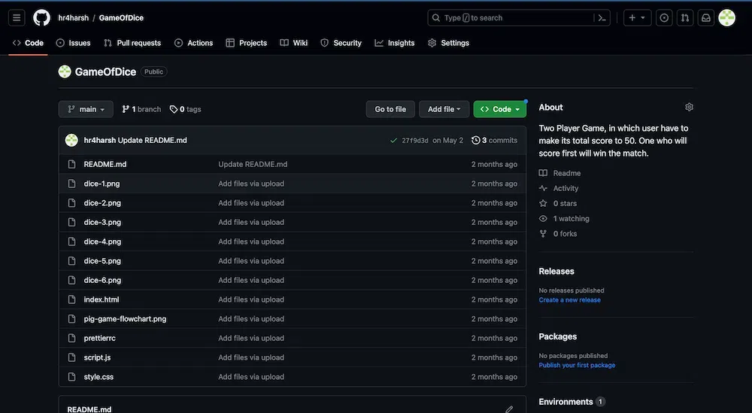Open the Update README.md commit message in header row
Screen dimensions: 752x413
pos(153,140)
